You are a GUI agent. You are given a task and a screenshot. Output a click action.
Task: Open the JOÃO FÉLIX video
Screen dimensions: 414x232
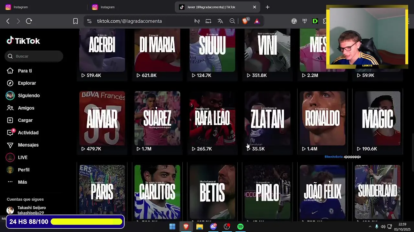(x=322, y=192)
